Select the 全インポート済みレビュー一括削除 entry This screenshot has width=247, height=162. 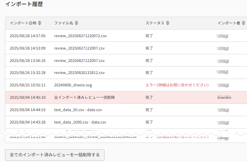pyautogui.click(x=84, y=97)
